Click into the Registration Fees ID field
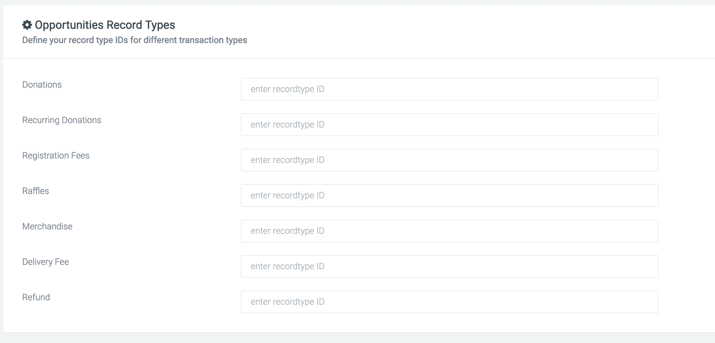715x343 pixels. (449, 160)
